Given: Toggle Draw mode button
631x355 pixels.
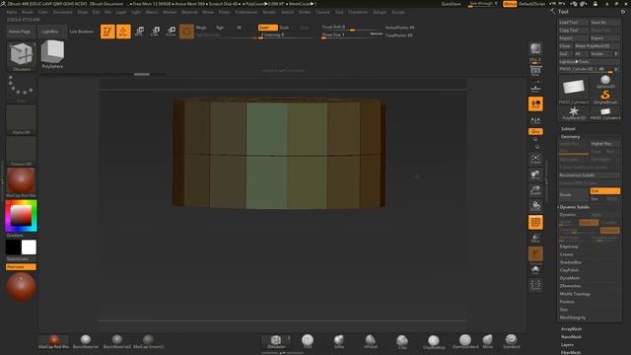Looking at the screenshot, I should click(x=123, y=31).
